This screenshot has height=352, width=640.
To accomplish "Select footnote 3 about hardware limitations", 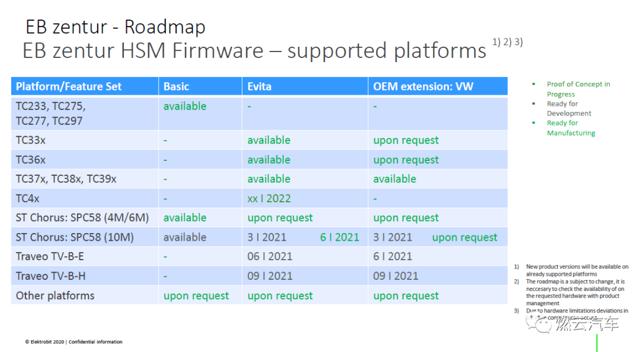I will (577, 314).
